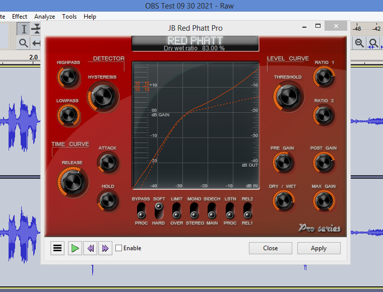Click the HOLD knob
This screenshot has width=383, height=292.
(x=108, y=201)
